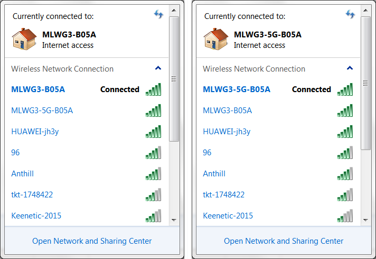This screenshot has height=259, width=376.
Task: Click the scroll down arrow in left panel
Action: point(173,218)
